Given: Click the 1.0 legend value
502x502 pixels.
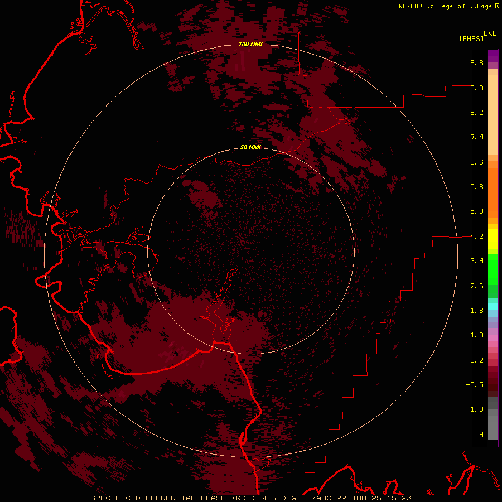Looking at the screenshot, I should click(477, 335).
